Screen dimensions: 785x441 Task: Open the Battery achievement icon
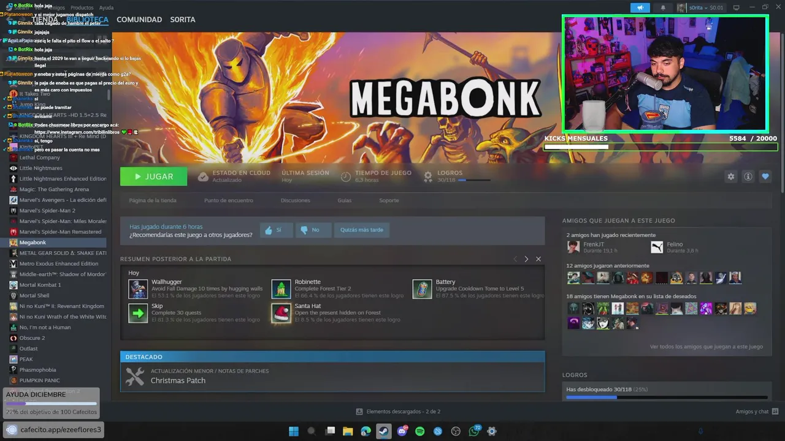point(423,289)
